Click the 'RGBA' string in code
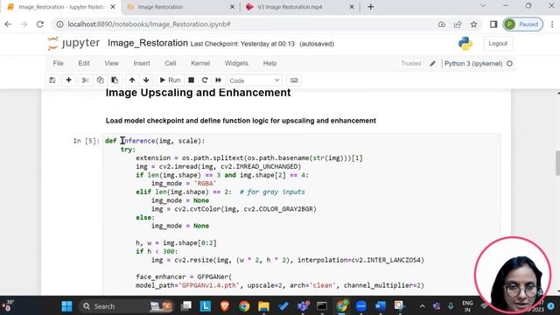The image size is (560, 315). (x=206, y=184)
